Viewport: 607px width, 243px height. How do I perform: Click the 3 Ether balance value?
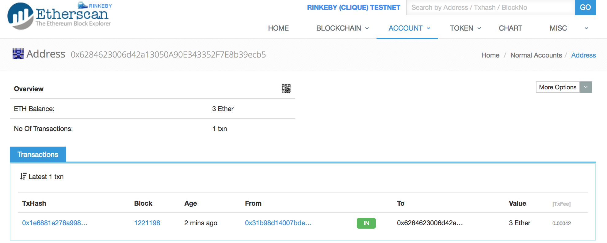(x=223, y=109)
